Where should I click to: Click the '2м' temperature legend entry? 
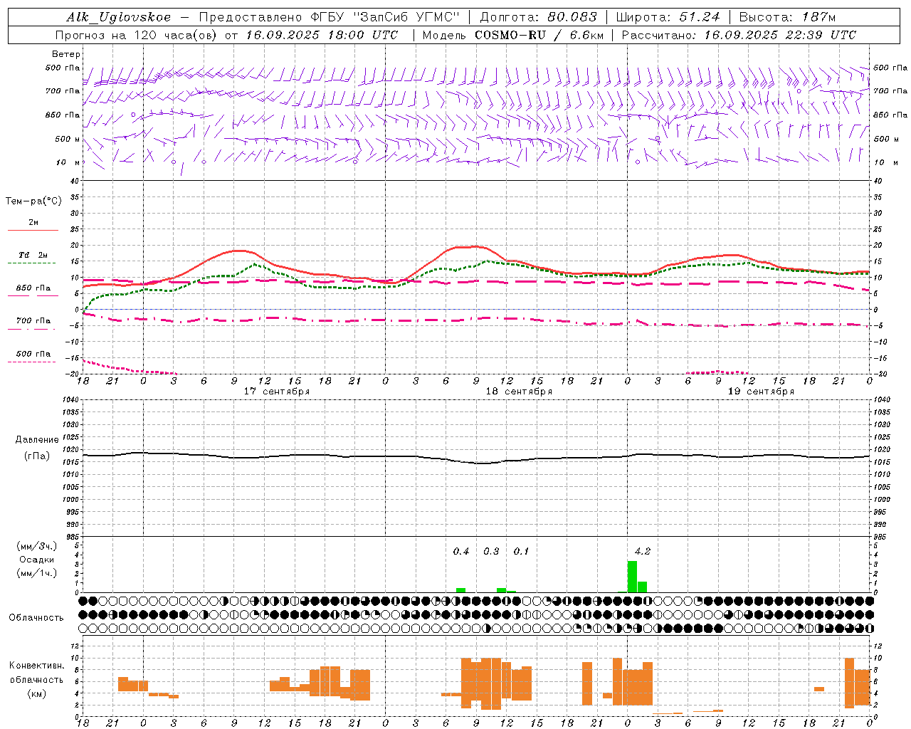pyautogui.click(x=33, y=222)
